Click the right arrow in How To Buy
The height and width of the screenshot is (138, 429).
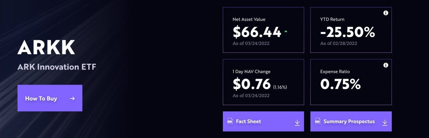coord(72,99)
